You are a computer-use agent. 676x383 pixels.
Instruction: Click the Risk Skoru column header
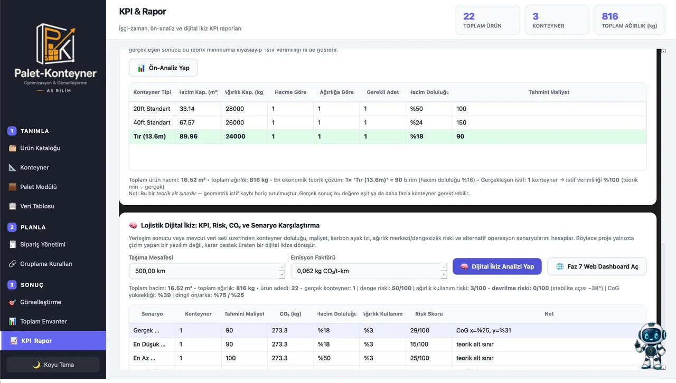click(428, 314)
